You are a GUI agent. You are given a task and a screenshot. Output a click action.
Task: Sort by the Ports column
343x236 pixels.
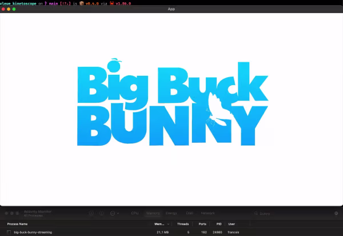tap(202, 224)
